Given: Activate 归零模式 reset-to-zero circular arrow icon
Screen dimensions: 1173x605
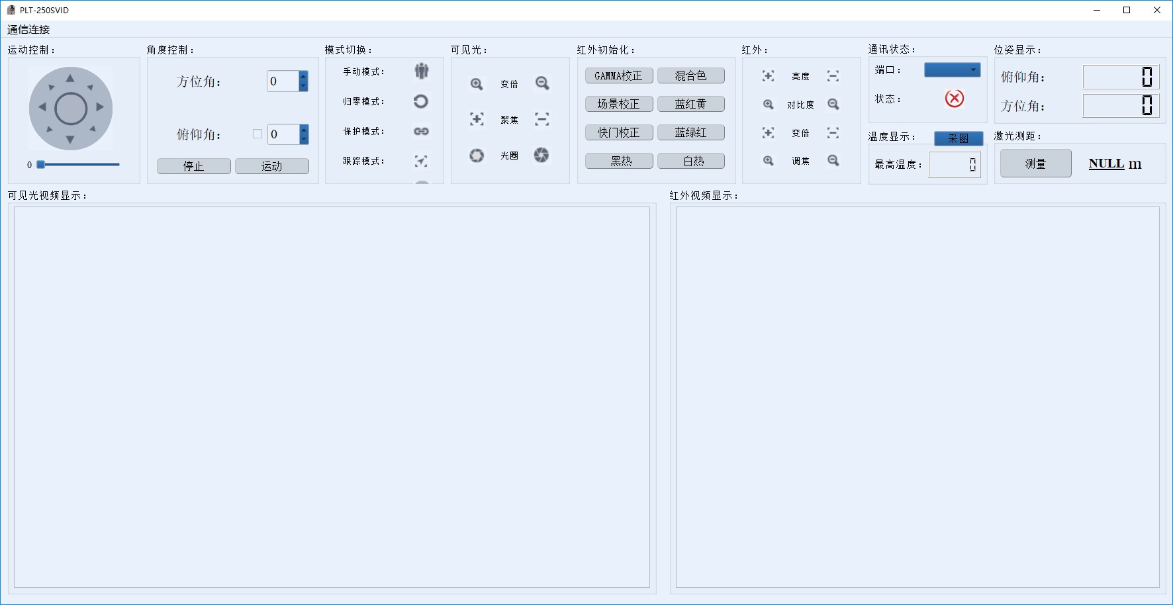Looking at the screenshot, I should point(421,101).
